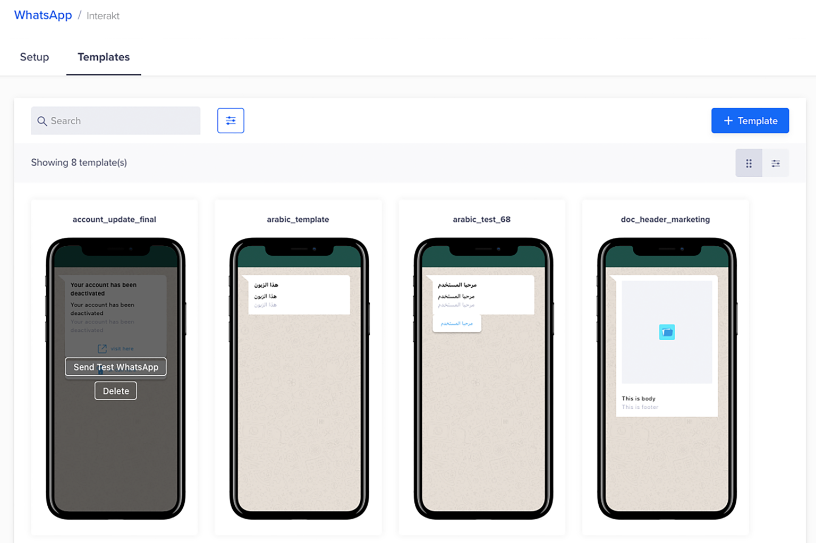Open the blue filter sliders icon beside search
Image resolution: width=816 pixels, height=543 pixels.
click(231, 120)
